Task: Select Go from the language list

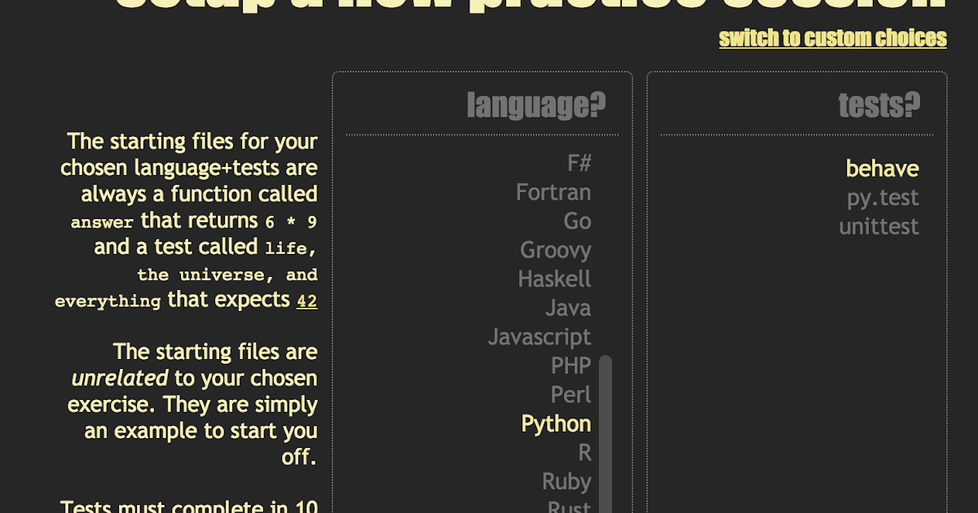Action: click(579, 221)
